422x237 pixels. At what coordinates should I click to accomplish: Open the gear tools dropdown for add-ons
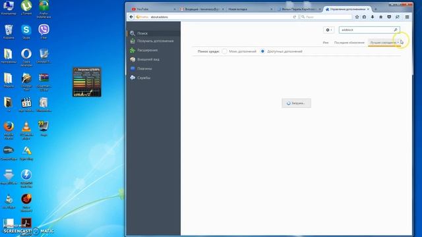[329, 30]
